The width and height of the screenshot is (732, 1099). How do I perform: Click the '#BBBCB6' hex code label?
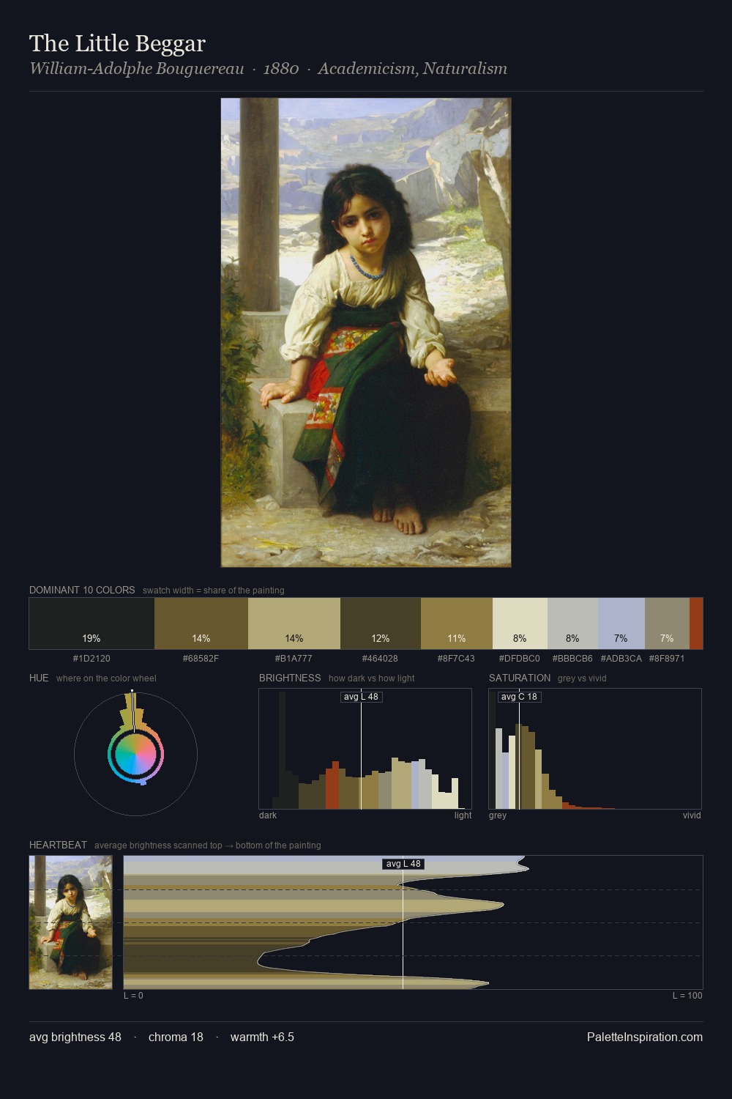point(572,659)
